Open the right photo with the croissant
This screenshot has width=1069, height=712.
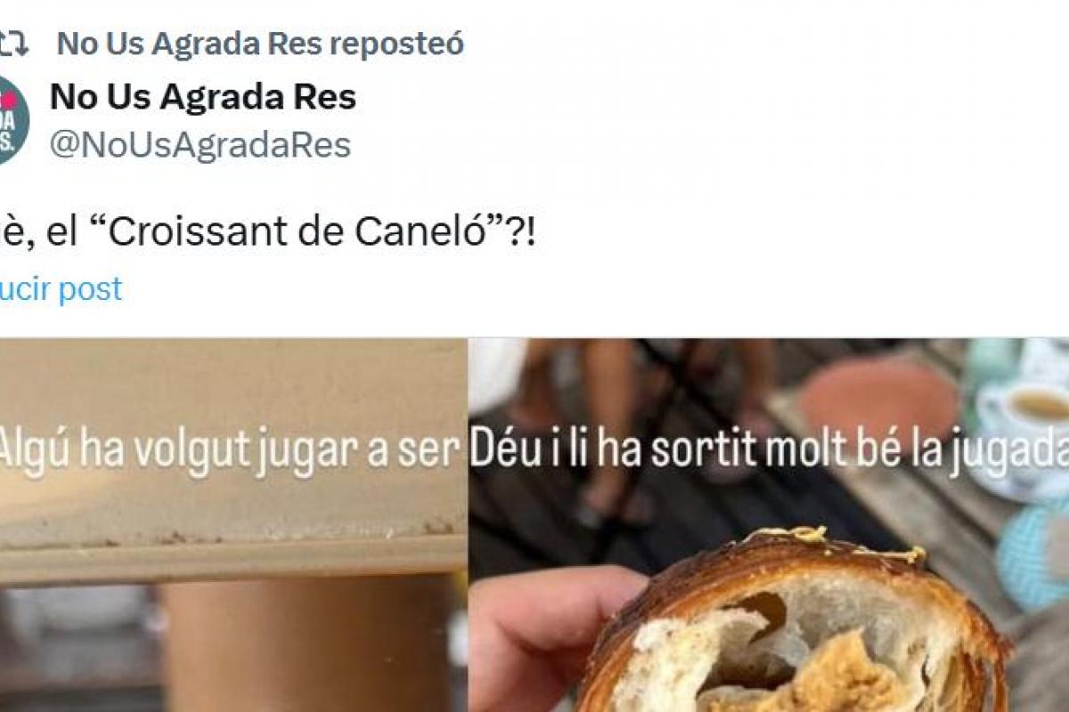(x=770, y=525)
